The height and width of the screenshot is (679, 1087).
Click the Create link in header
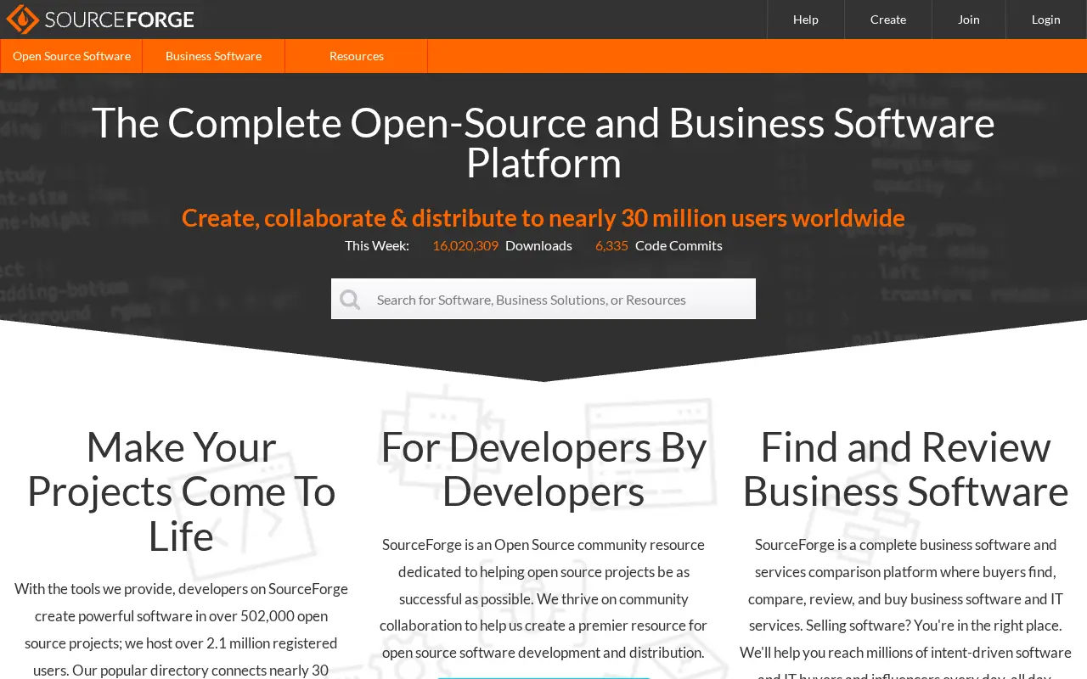(888, 20)
